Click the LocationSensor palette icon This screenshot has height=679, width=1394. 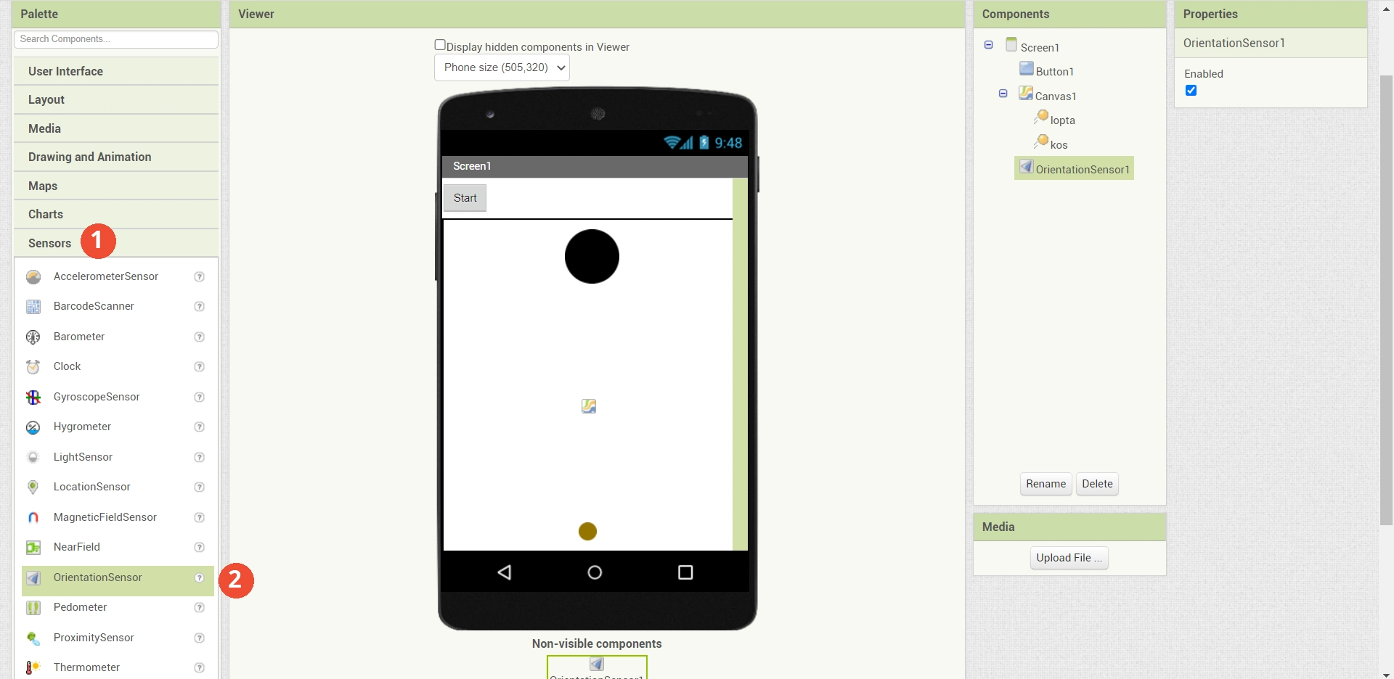(33, 487)
